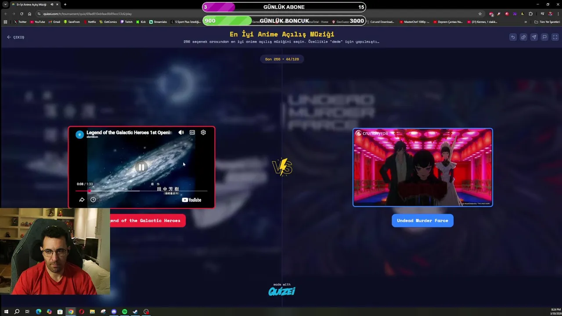Click the flag report icon

544,37
